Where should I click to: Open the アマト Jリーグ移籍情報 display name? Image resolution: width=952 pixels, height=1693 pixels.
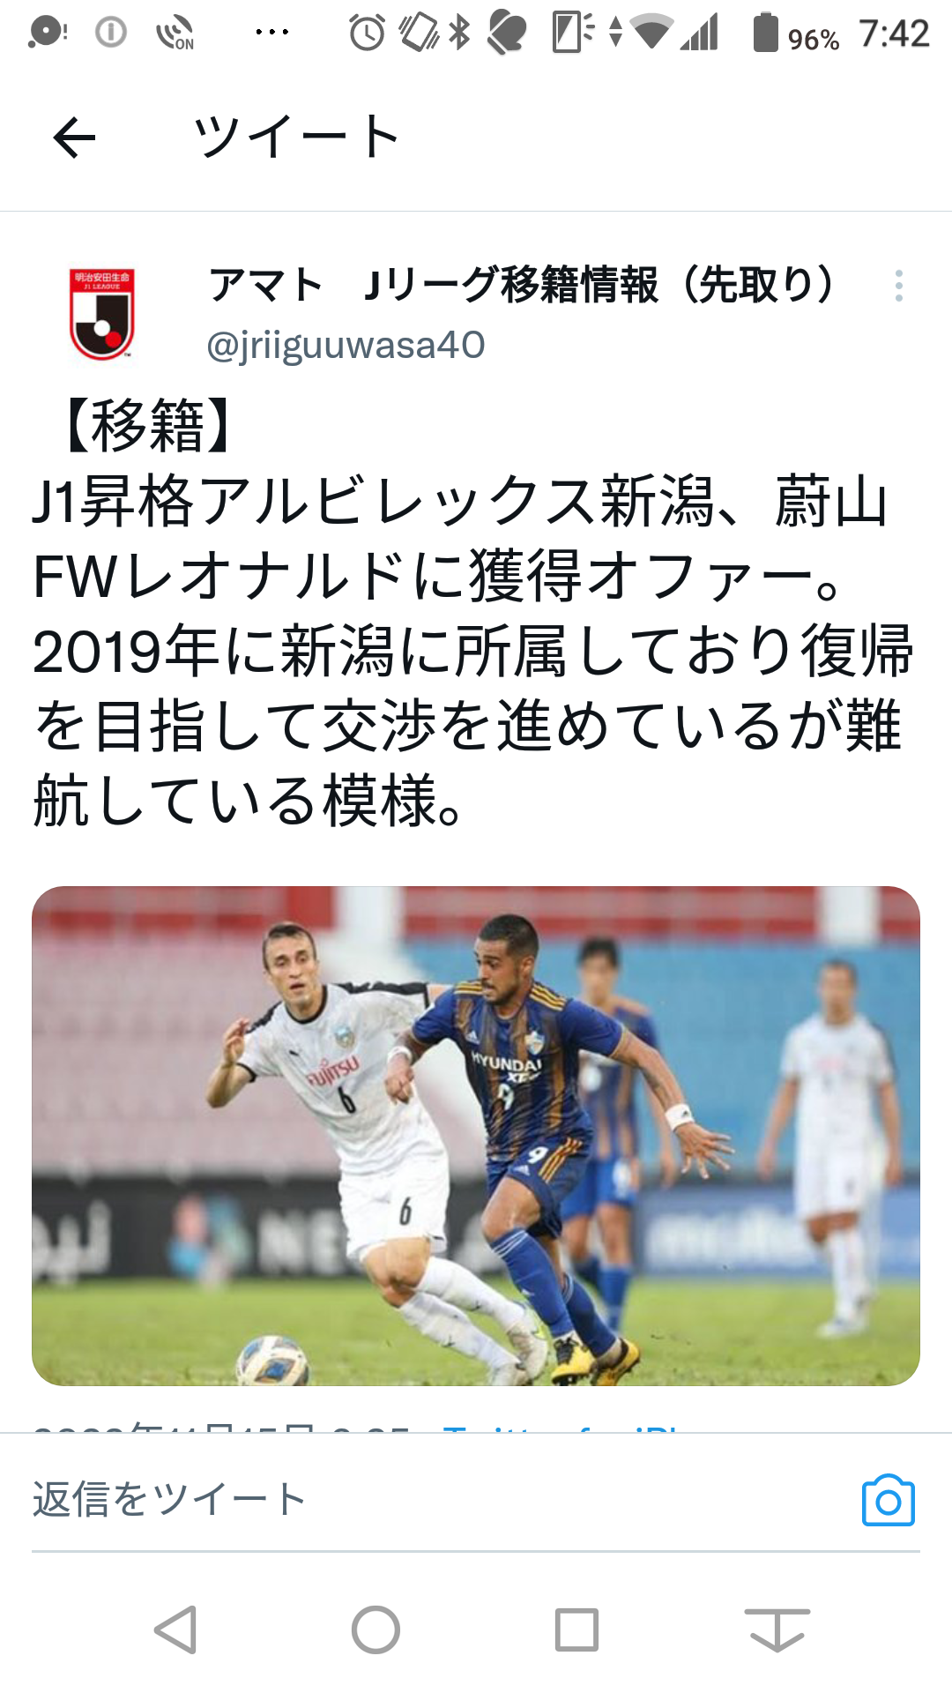click(x=520, y=285)
